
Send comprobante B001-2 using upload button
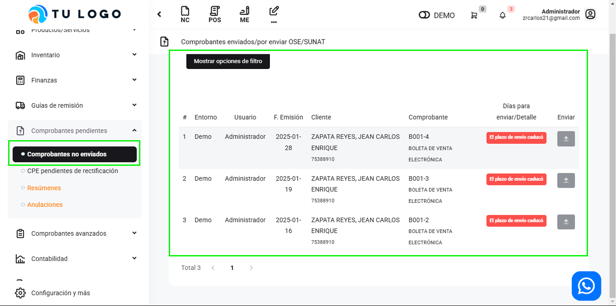[x=566, y=222]
